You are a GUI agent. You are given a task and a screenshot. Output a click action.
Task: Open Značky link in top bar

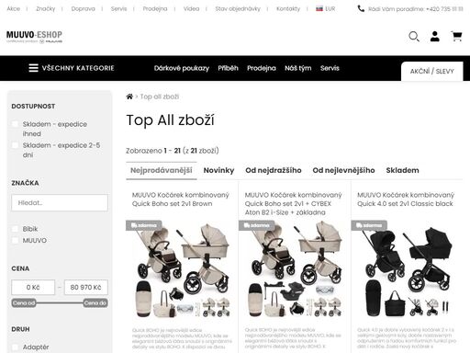pos(46,9)
